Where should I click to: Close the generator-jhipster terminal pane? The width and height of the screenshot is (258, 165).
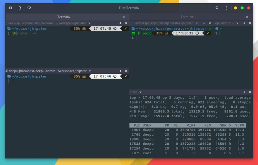pyautogui.click(x=210, y=23)
